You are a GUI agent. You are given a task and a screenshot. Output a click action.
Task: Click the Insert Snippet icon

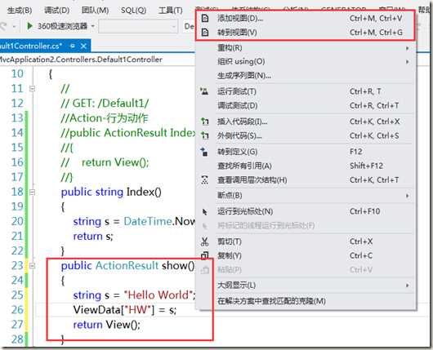click(204, 122)
